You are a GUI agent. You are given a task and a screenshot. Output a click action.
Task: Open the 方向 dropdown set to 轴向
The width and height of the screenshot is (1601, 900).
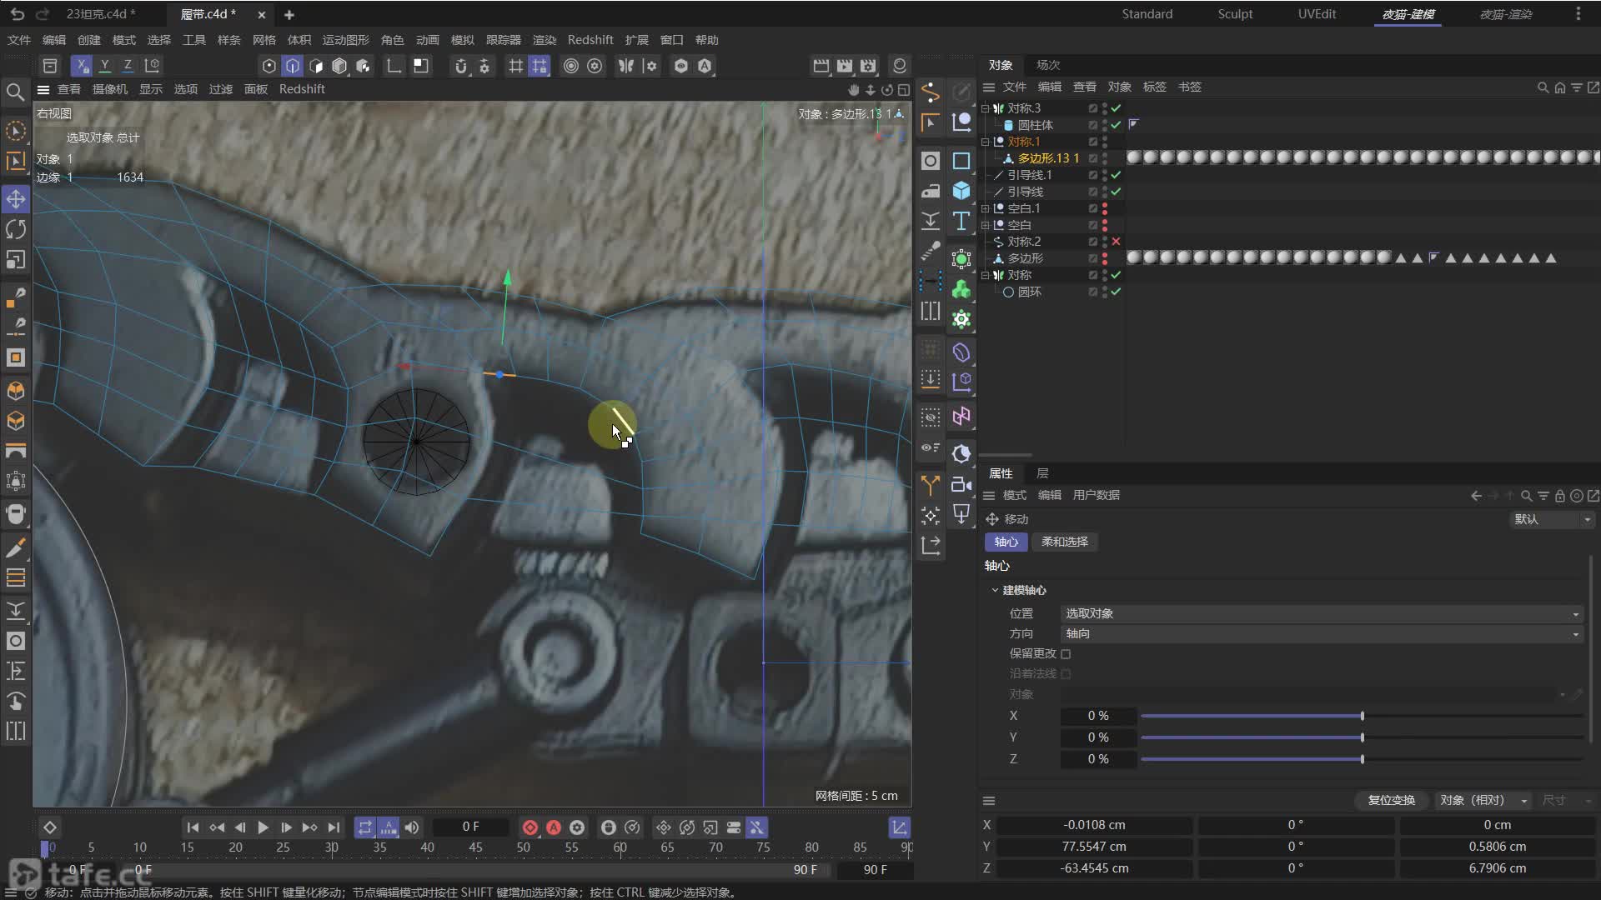[x=1322, y=633]
